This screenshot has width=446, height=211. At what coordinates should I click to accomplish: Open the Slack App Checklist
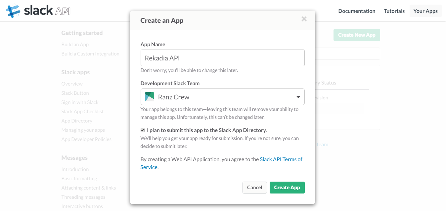click(x=82, y=111)
